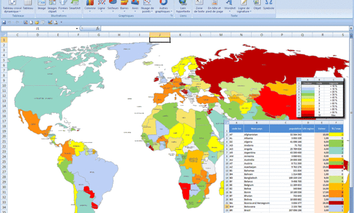Open the Barres chart menu
The image size is (354, 213).
click(124, 6)
